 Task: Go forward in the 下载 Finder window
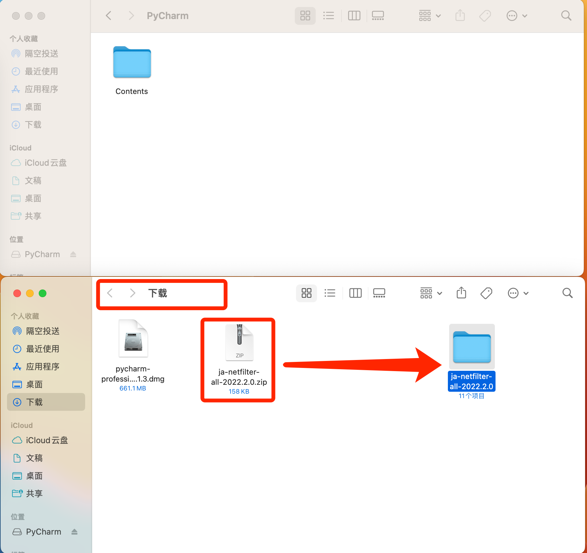(x=132, y=293)
